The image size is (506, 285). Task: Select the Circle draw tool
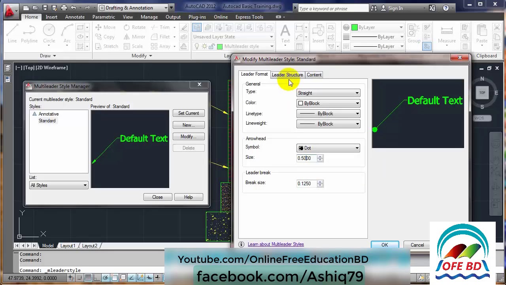pos(49,34)
